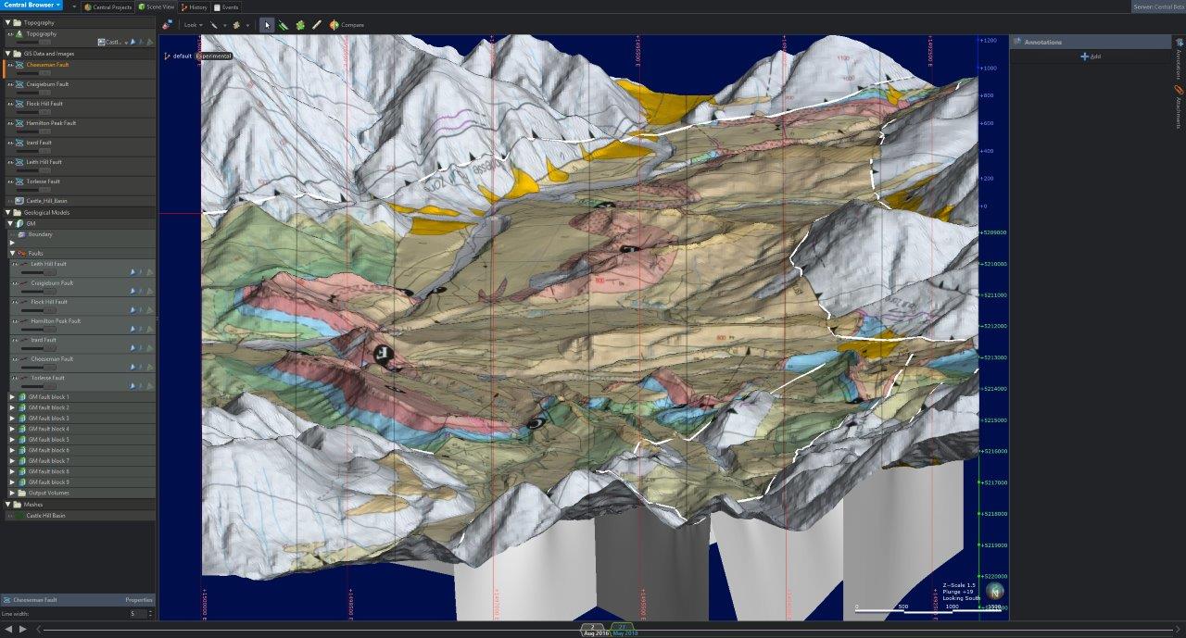The width and height of the screenshot is (1186, 638).
Task: Toggle visibility of Craigieburn Fault GIS line
Action: point(10,84)
